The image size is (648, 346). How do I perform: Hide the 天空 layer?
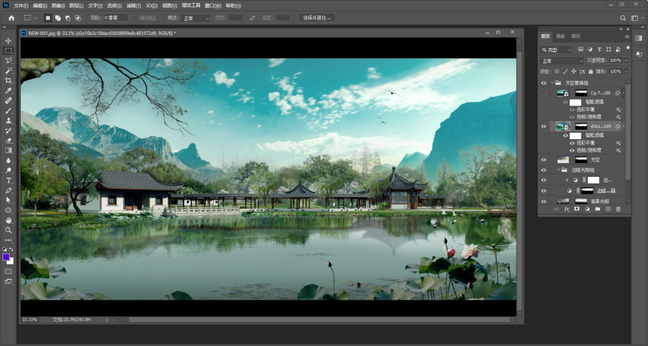544,160
